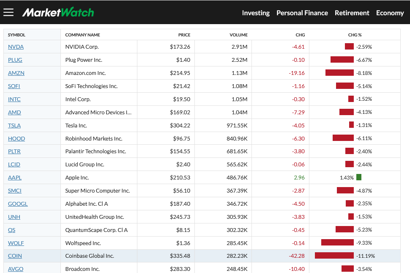Open the INTC ticker link
410x273 pixels.
coord(14,99)
